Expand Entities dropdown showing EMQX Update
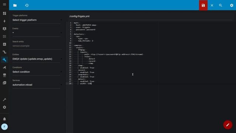The image size is (236, 133). (x=37, y=59)
